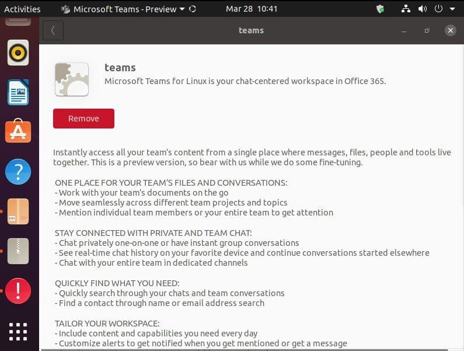Open the Activities overview
464x351 pixels.
[x=22, y=9]
